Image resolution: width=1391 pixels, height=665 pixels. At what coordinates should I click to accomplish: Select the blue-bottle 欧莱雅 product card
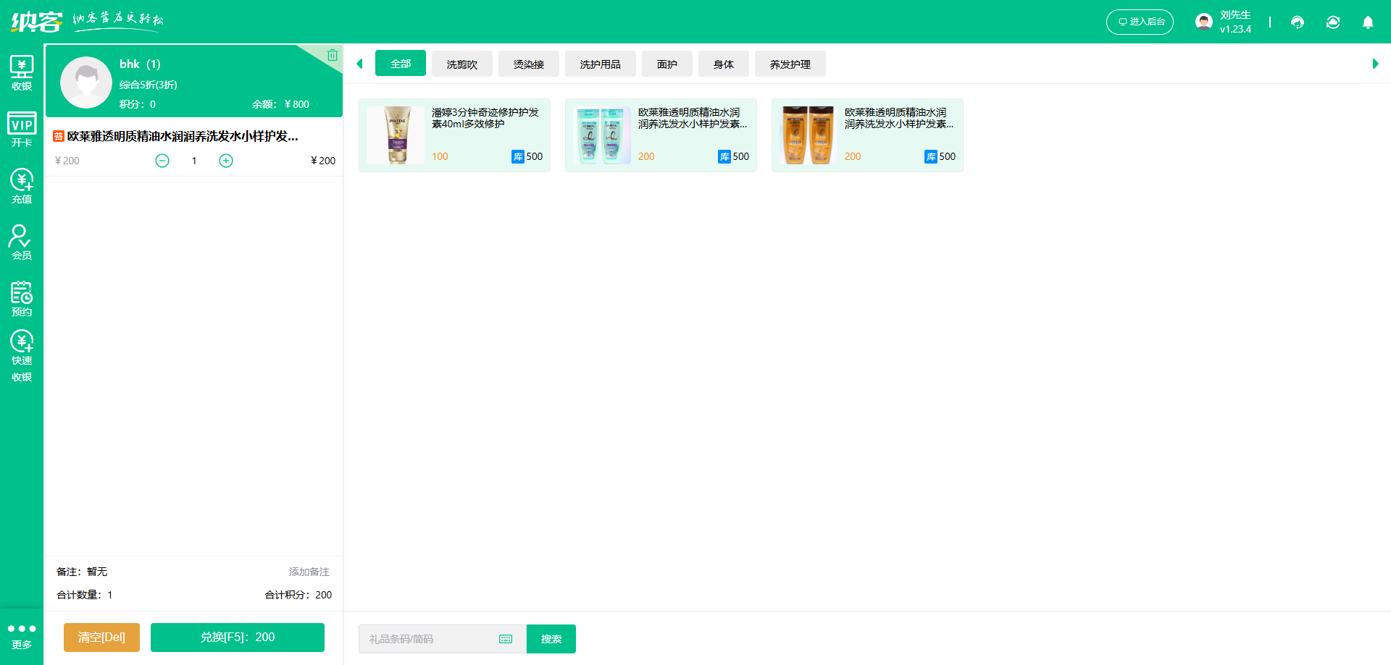click(661, 135)
